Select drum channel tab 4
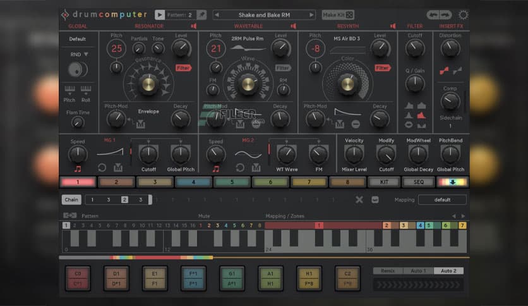Screen dimensions: 528x306 pyautogui.click(x=193, y=182)
